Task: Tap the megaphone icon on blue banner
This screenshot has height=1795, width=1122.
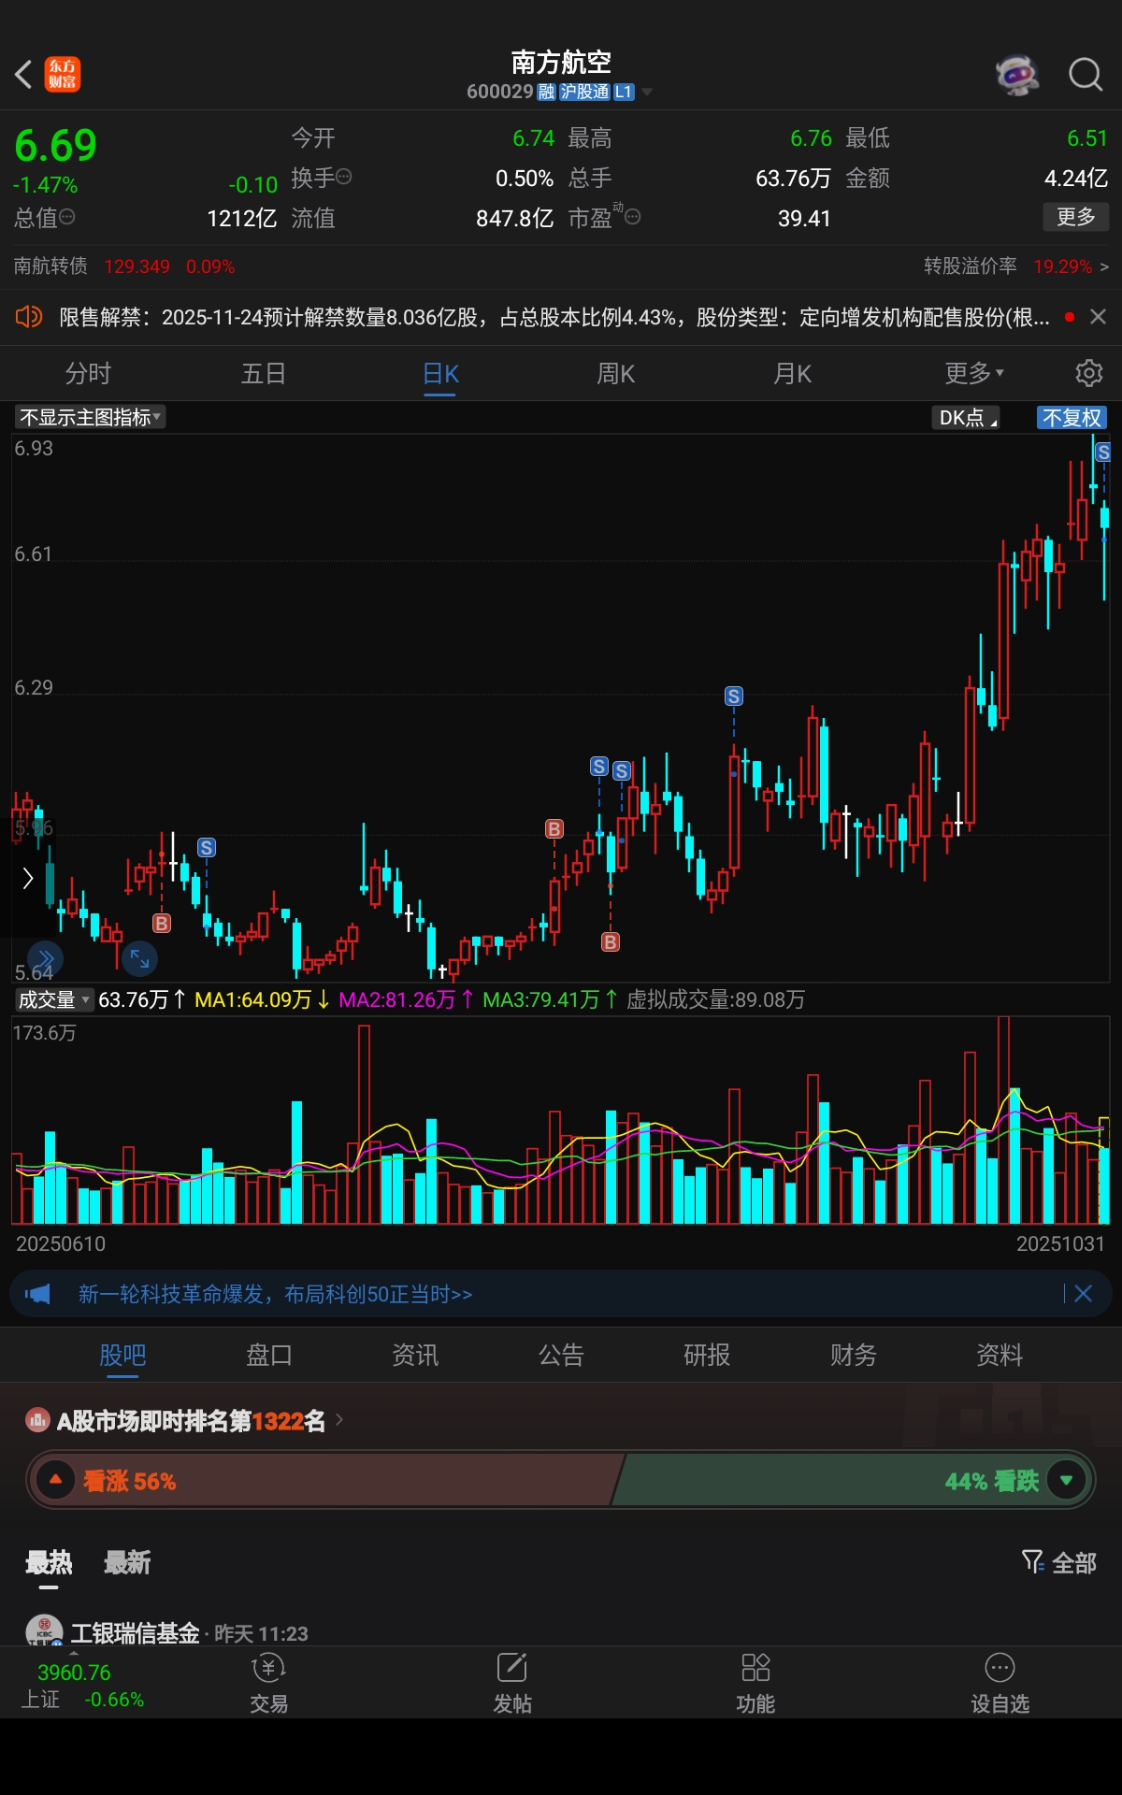Action: coord(38,1294)
